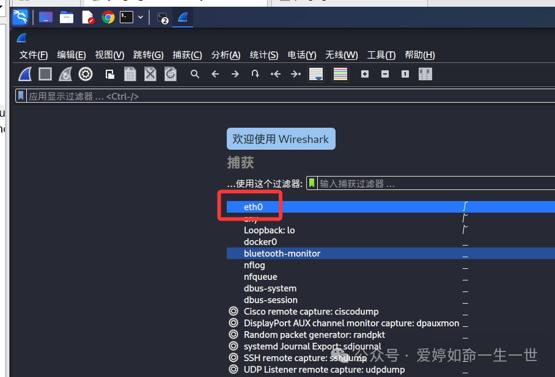555x377 pixels.
Task: Open file manager from taskbar
Action: click(67, 17)
